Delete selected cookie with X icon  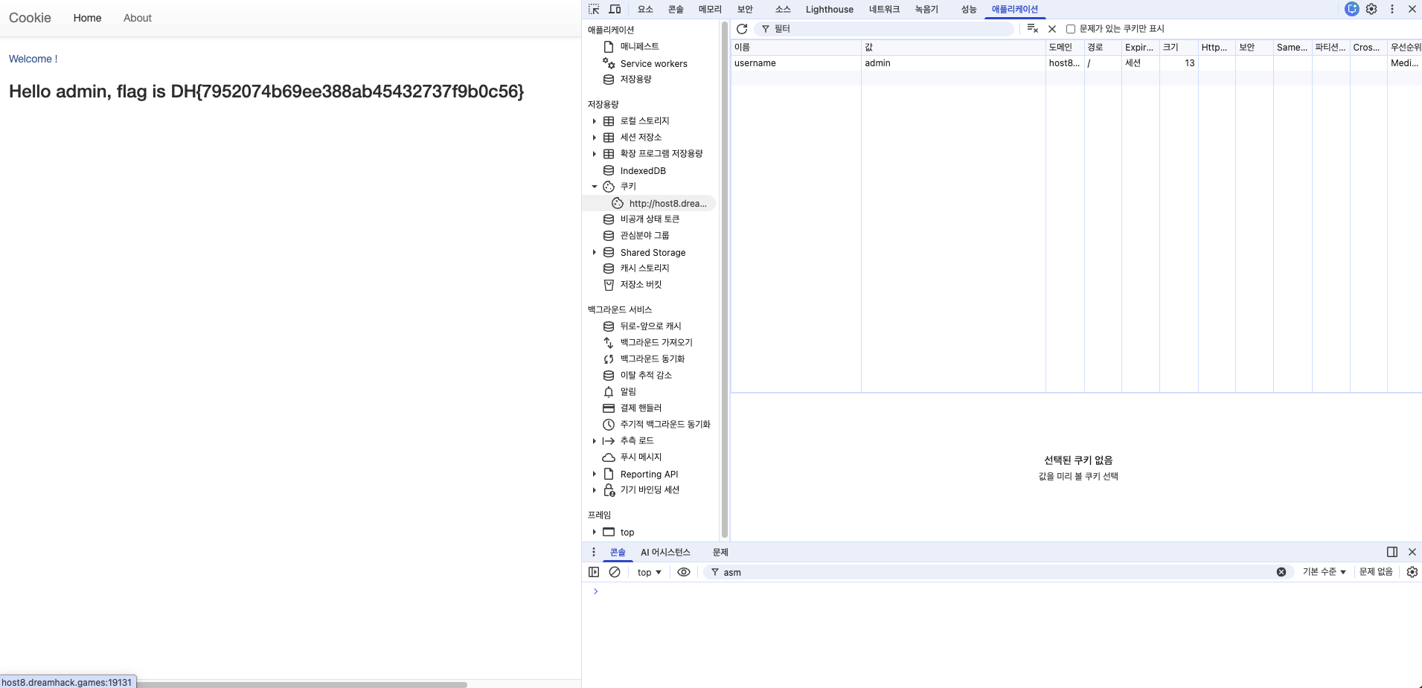click(x=1052, y=29)
